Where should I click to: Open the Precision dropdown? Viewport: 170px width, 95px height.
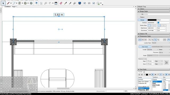click(164, 53)
